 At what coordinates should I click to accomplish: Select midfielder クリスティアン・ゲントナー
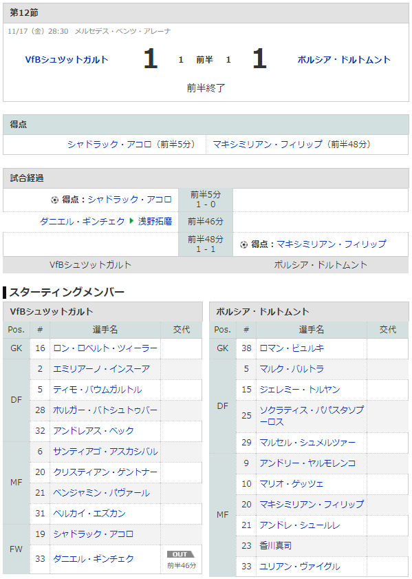(105, 472)
